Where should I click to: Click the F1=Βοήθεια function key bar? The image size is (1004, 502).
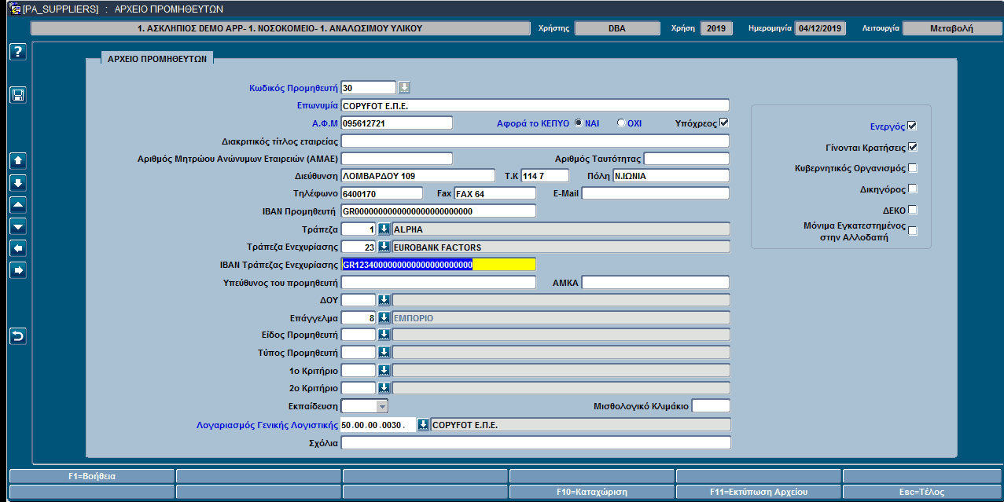[x=92, y=476]
